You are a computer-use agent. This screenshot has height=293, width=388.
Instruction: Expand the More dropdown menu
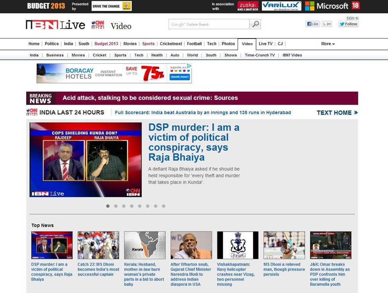[x=328, y=44]
